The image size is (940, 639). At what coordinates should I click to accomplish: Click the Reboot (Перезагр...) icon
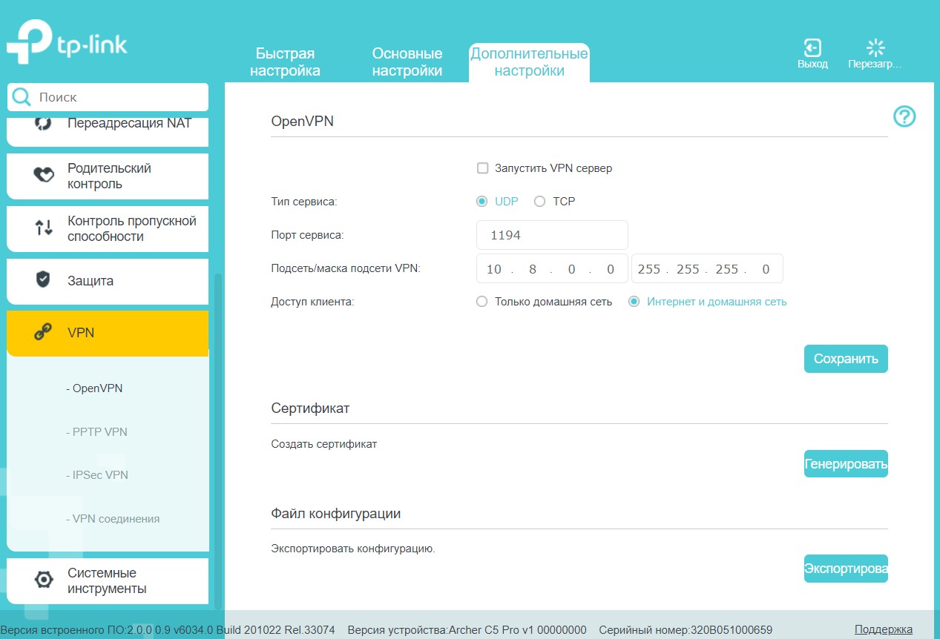[875, 49]
